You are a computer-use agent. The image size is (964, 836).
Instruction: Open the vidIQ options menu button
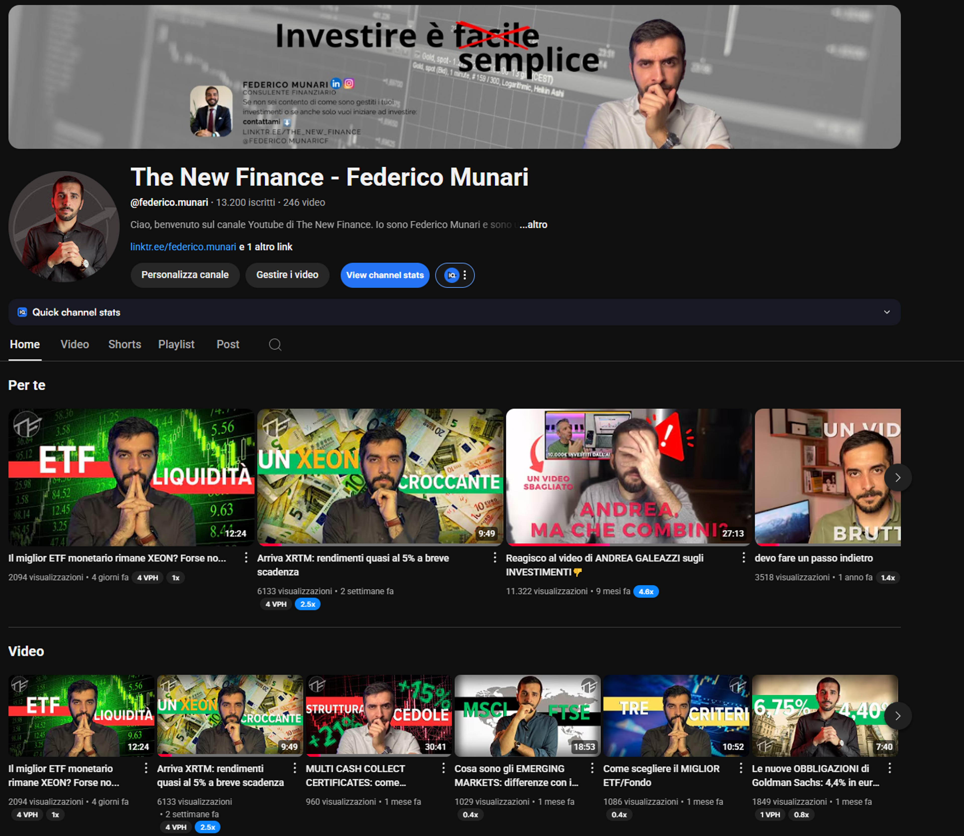455,275
